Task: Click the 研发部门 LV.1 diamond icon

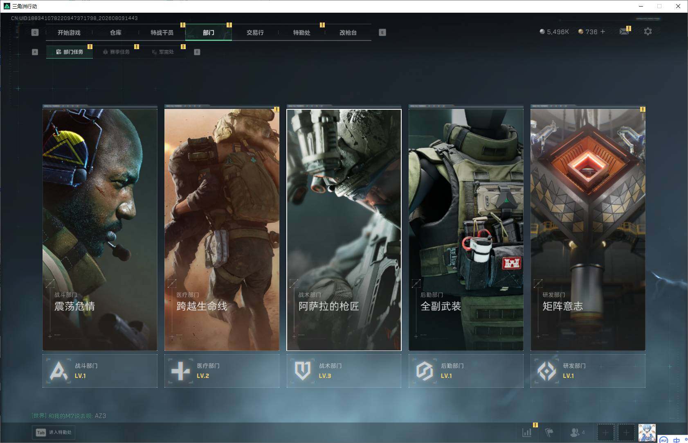Action: tap(546, 371)
